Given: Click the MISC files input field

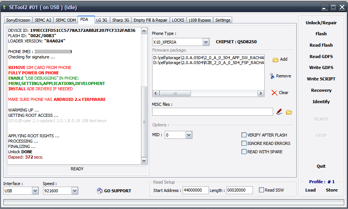Looking at the screenshot, I should [x=212, y=112].
